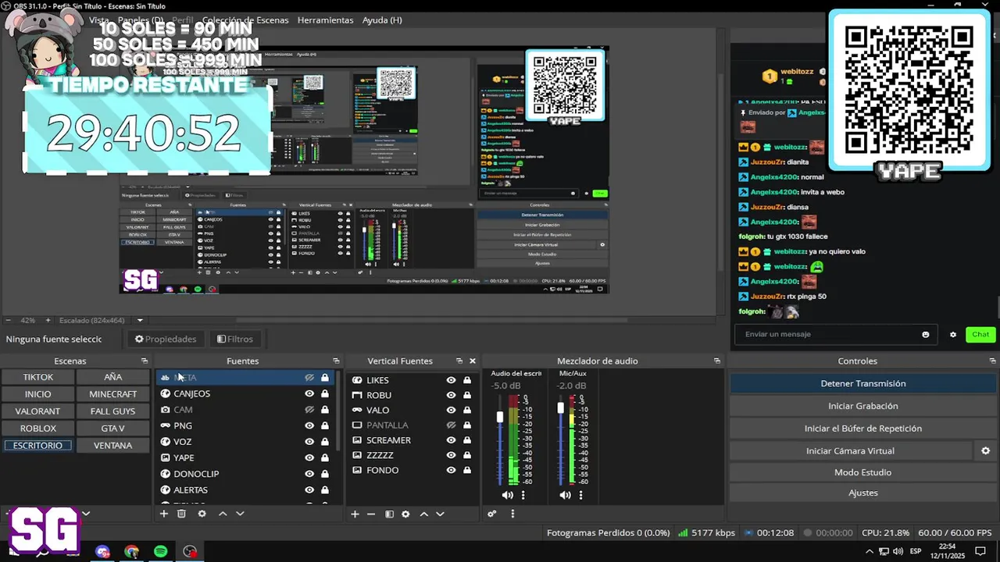Show the PANTALLA source in Vertical Fuentes
This screenshot has height=562, width=1000.
click(x=451, y=425)
